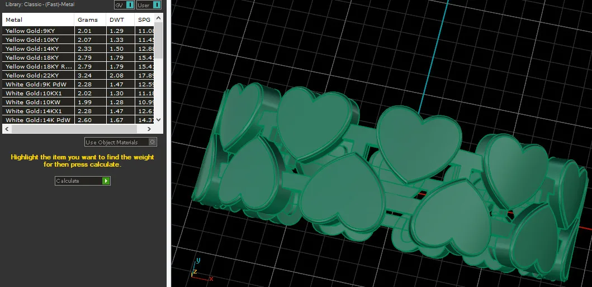The width and height of the screenshot is (592, 287).
Task: Click the horizontal scrollbar thumb
Action: [74, 129]
